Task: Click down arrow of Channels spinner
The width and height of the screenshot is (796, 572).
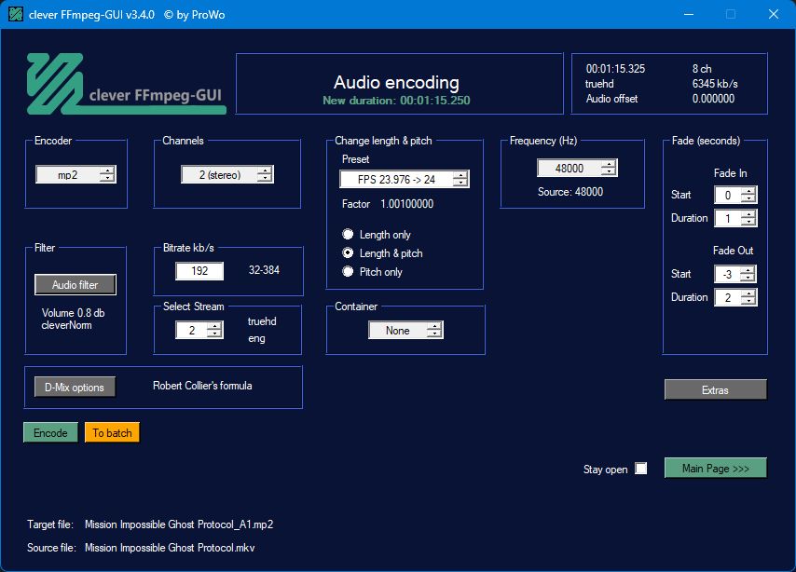Action: (264, 179)
